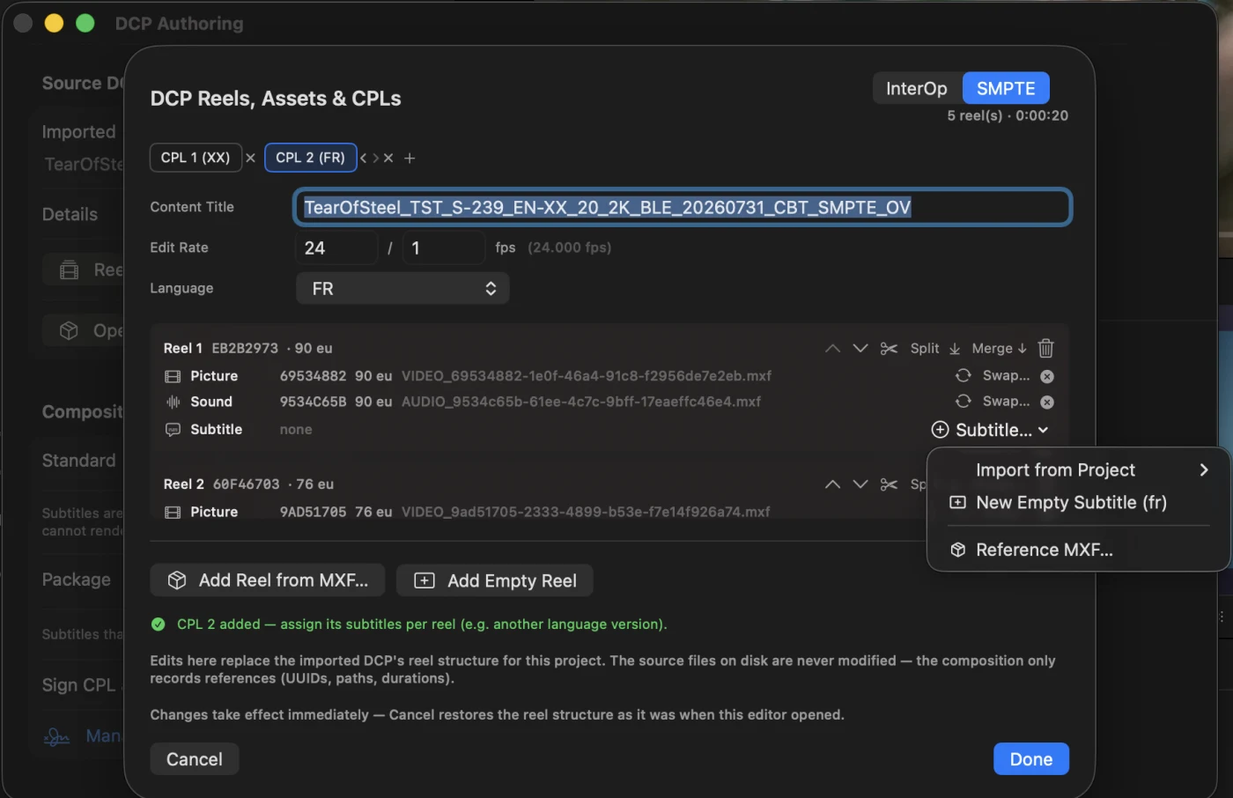Click the film reel icon in the background sidebar
Screen dimensions: 1233x798
tap(70, 270)
